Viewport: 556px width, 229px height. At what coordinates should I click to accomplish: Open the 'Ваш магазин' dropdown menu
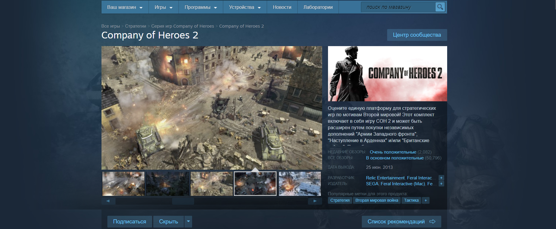[125, 7]
